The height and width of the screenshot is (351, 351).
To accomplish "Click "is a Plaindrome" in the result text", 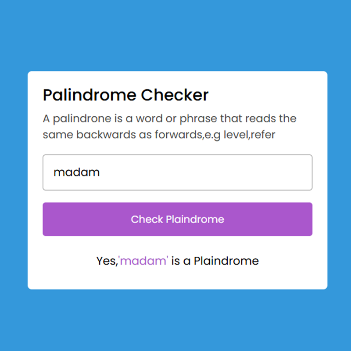I will point(215,261).
